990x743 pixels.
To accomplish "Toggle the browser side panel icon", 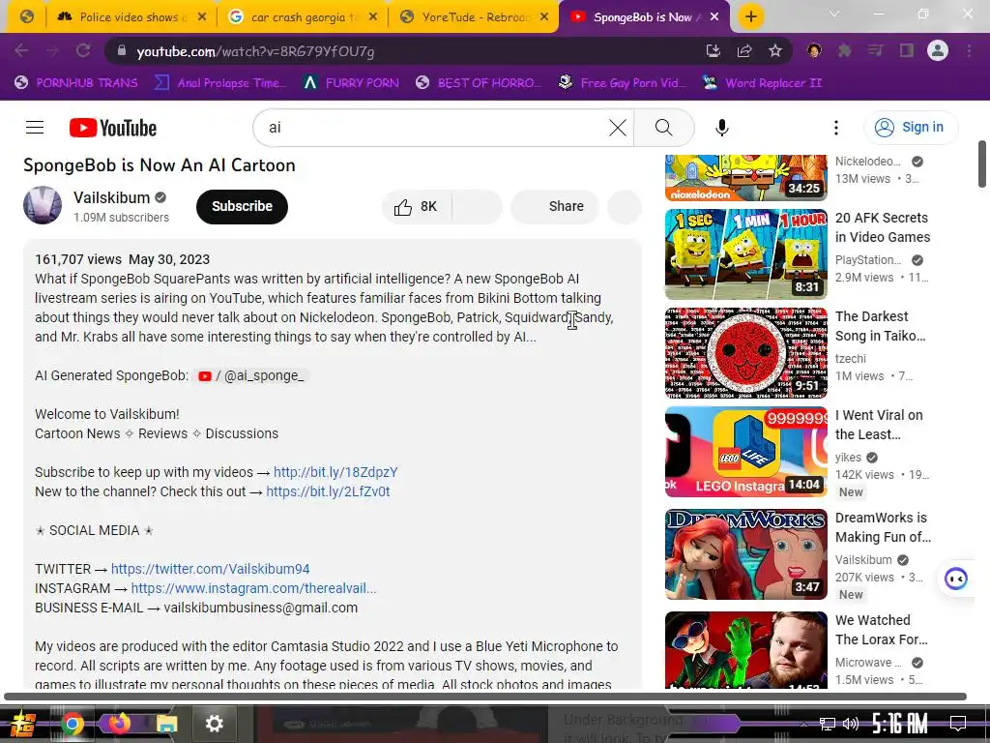I will coord(907,51).
